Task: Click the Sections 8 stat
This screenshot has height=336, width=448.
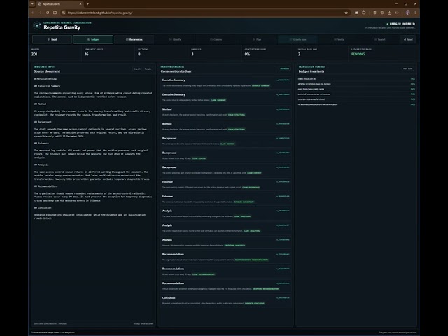Action: [x=162, y=52]
